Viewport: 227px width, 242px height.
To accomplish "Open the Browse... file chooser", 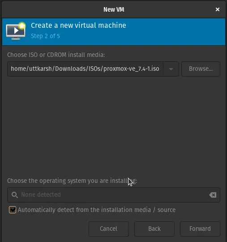I will point(201,69).
